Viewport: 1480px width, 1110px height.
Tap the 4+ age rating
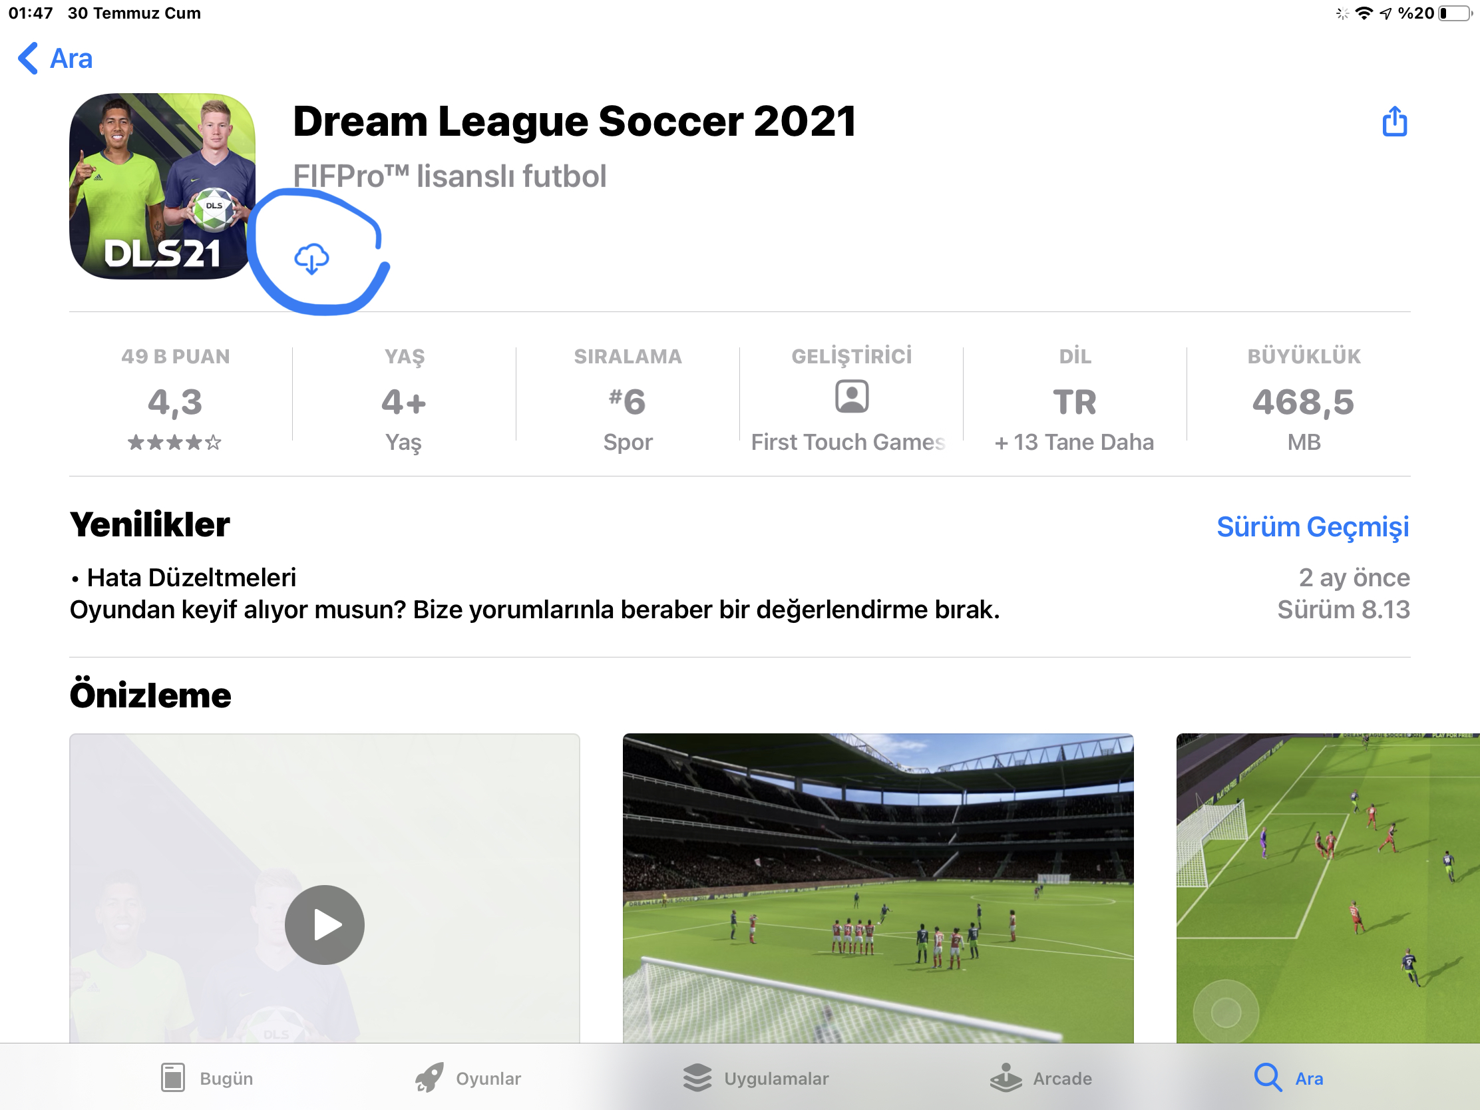point(404,400)
